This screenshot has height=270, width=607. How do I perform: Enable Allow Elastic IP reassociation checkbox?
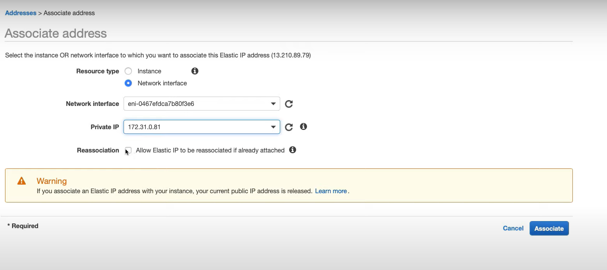coord(128,150)
